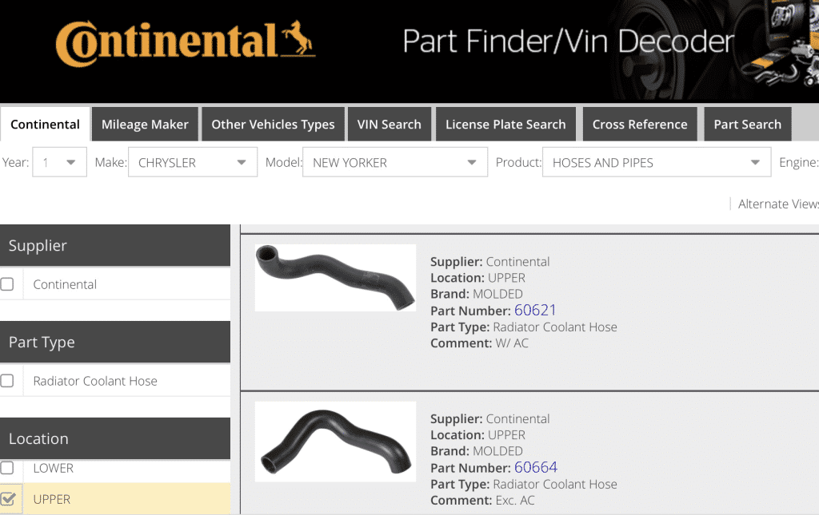Click the product collage image in header
The image size is (819, 515).
click(x=780, y=44)
